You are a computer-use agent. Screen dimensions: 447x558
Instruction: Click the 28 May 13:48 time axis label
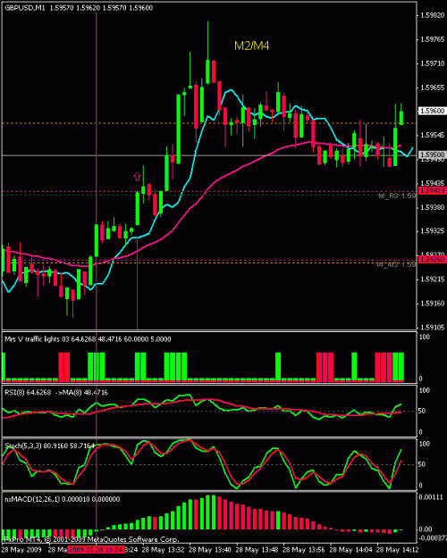(257, 550)
